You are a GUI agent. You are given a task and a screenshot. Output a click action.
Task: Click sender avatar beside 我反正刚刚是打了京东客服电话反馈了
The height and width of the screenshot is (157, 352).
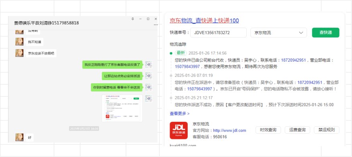click(149, 64)
